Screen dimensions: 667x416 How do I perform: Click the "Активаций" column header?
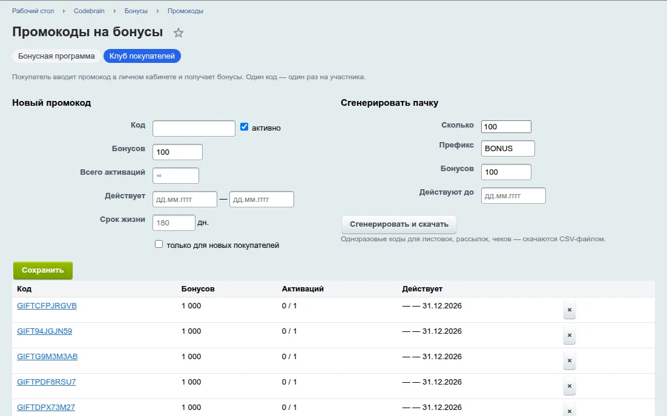303,289
